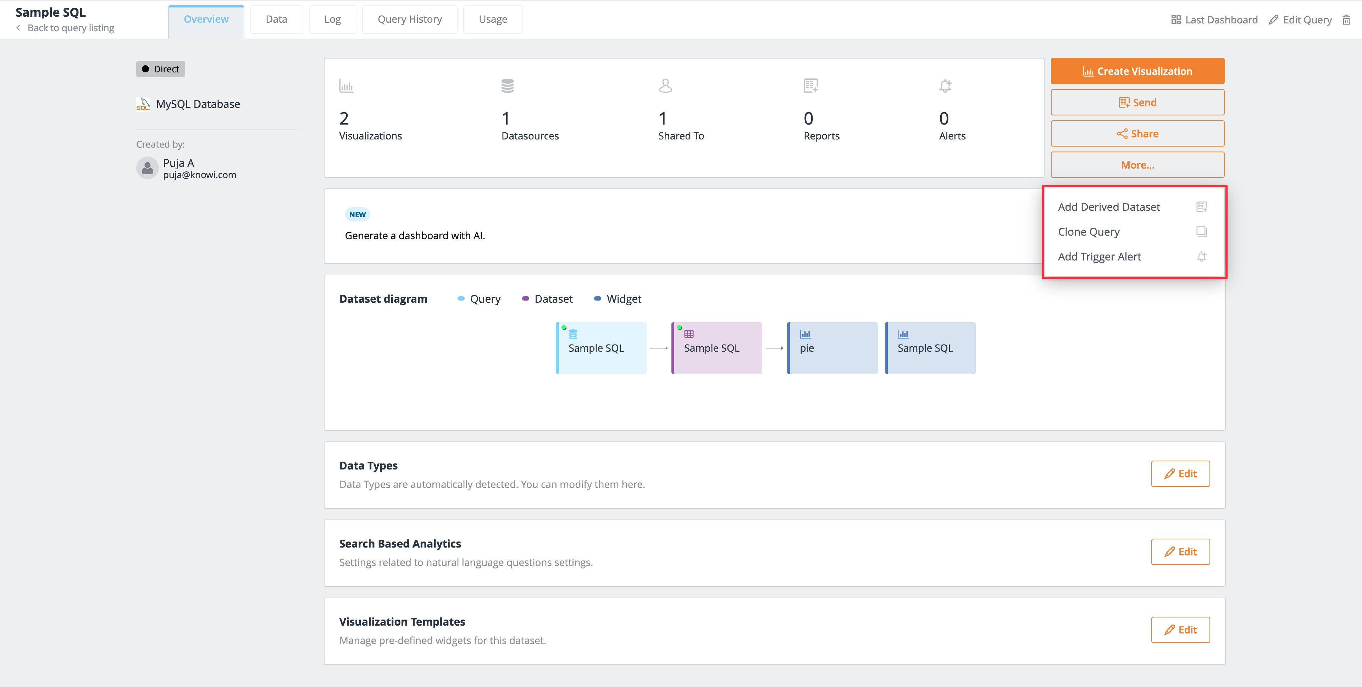Viewport: 1362px width, 687px height.
Task: Expand the More... options button
Action: pyautogui.click(x=1137, y=165)
